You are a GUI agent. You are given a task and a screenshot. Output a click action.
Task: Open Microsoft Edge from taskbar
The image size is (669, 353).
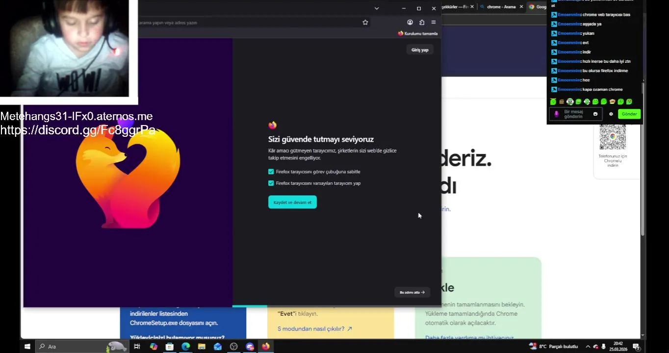185,347
